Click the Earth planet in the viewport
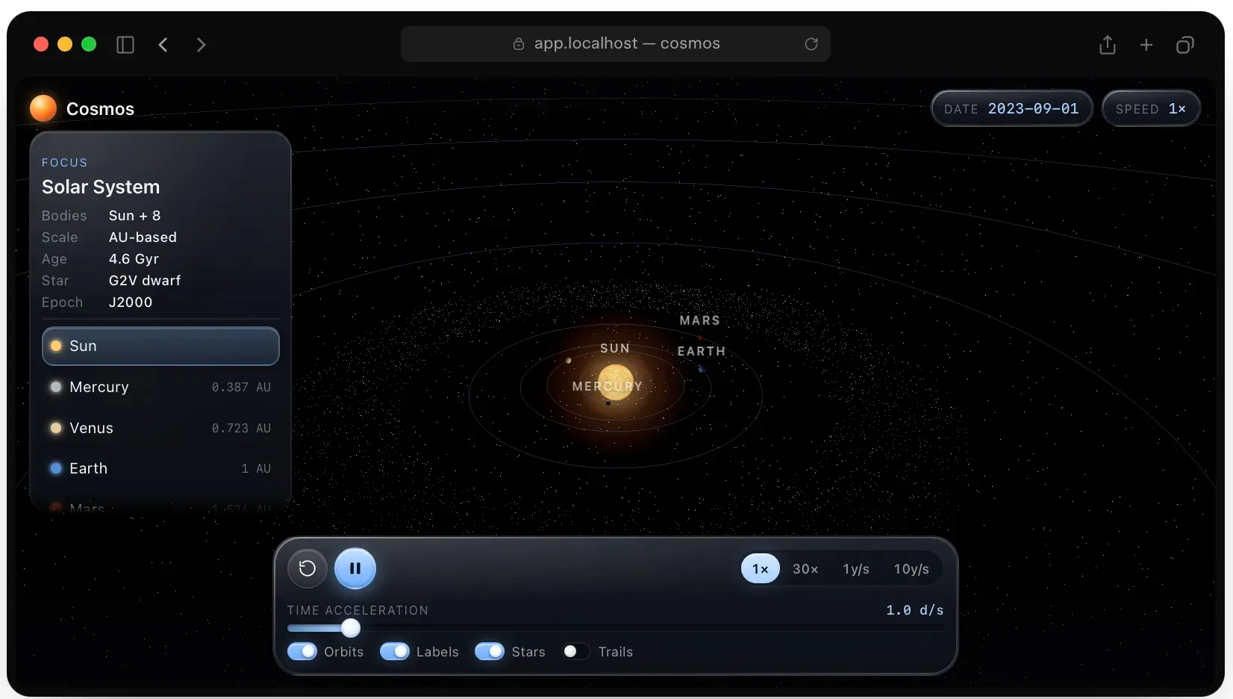 tap(701, 369)
